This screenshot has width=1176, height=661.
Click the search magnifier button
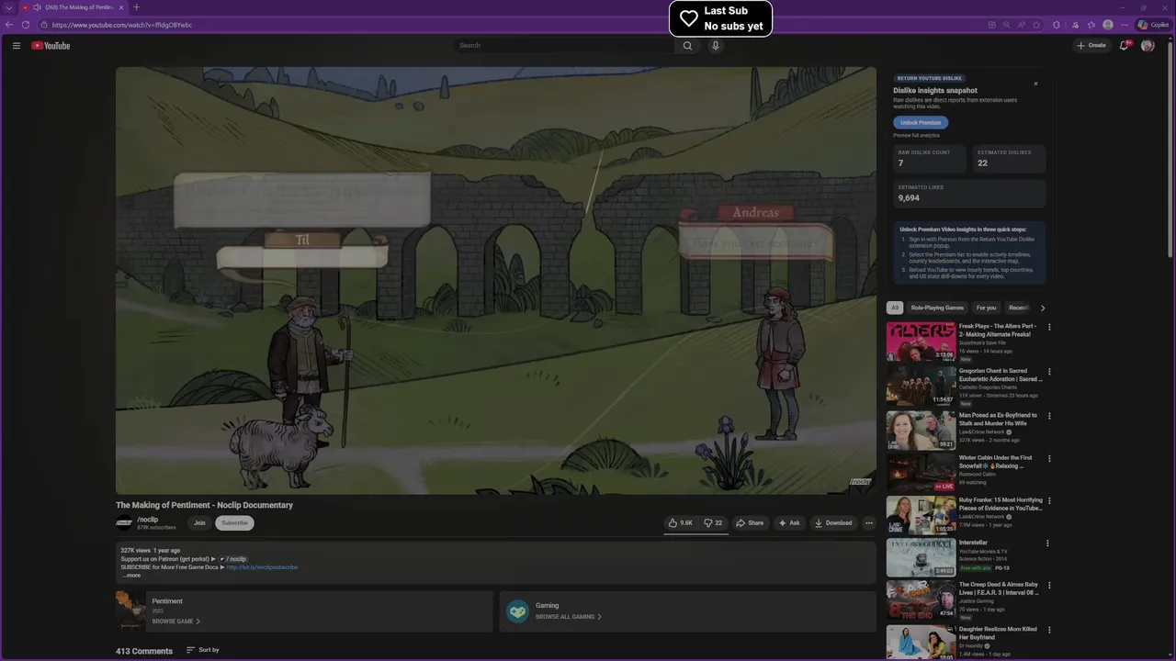tap(687, 45)
